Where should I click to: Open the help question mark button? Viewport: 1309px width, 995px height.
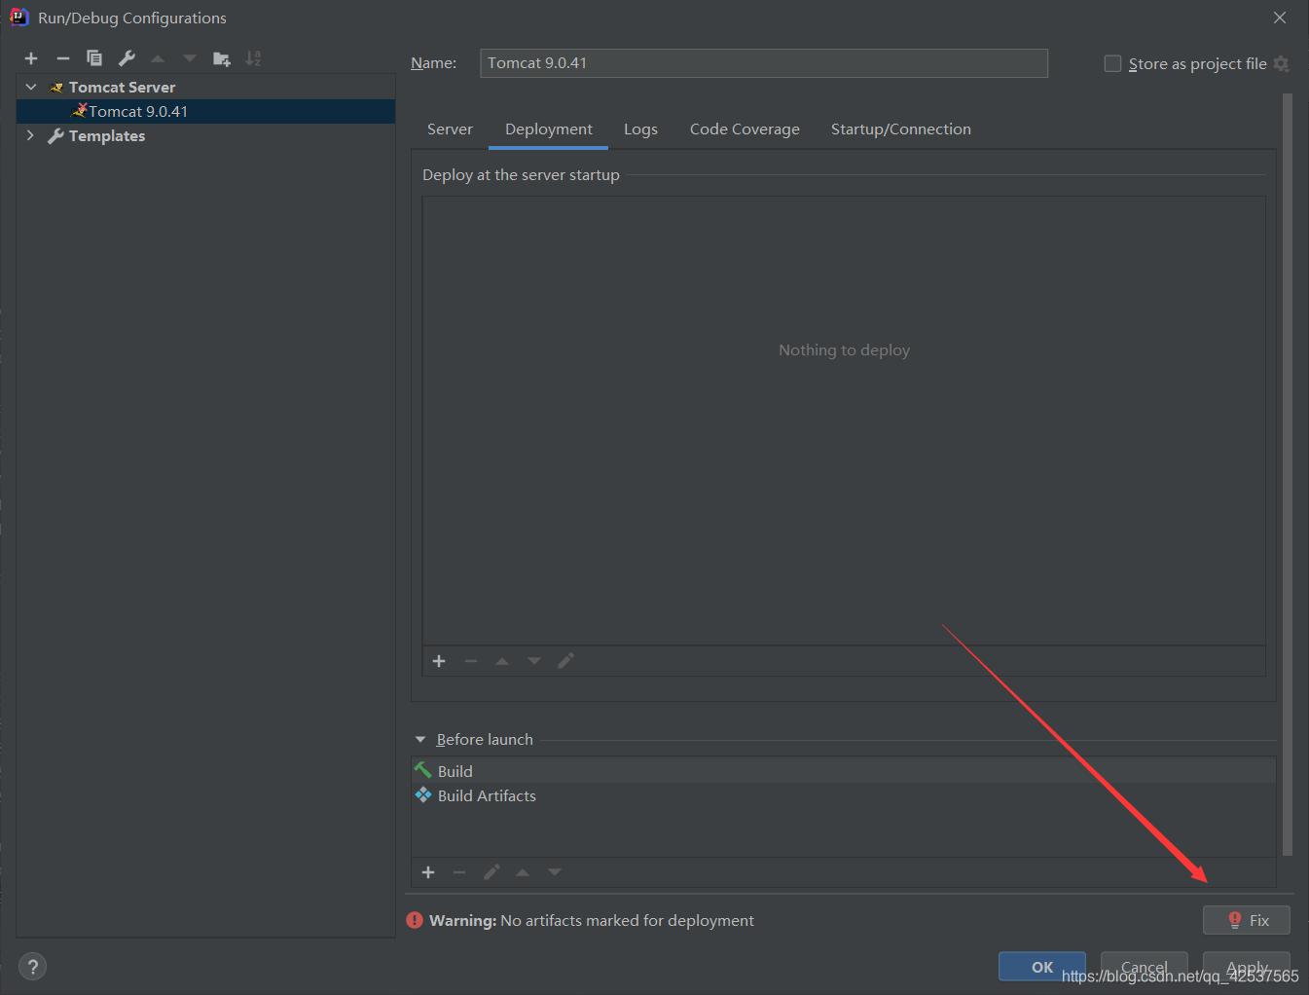click(32, 967)
